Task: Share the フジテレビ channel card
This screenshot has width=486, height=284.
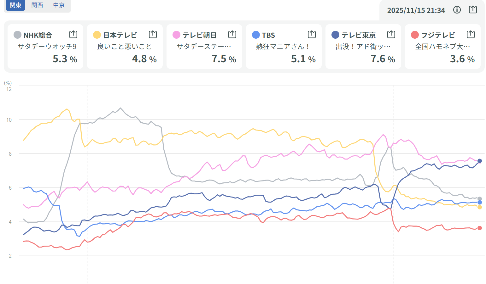Action: coord(471,34)
